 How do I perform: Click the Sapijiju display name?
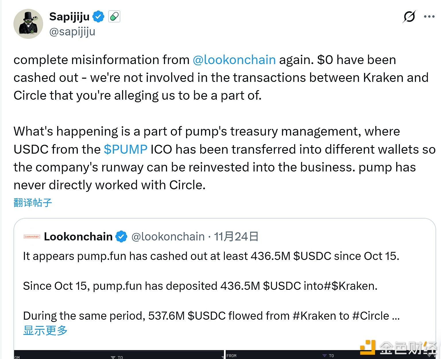pos(69,17)
